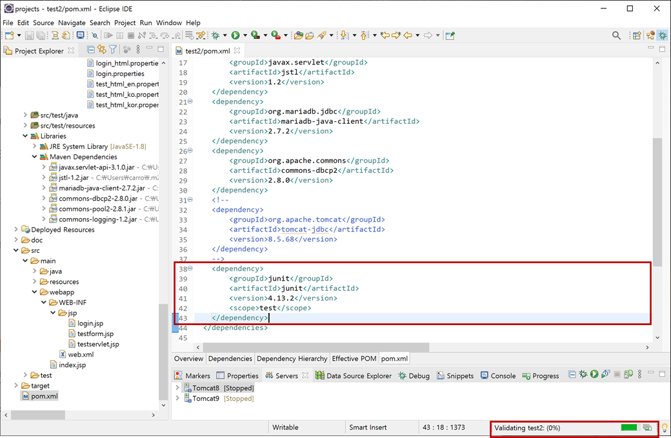
Task: Click the Previous Annotation toolbar icon
Action: 364,35
